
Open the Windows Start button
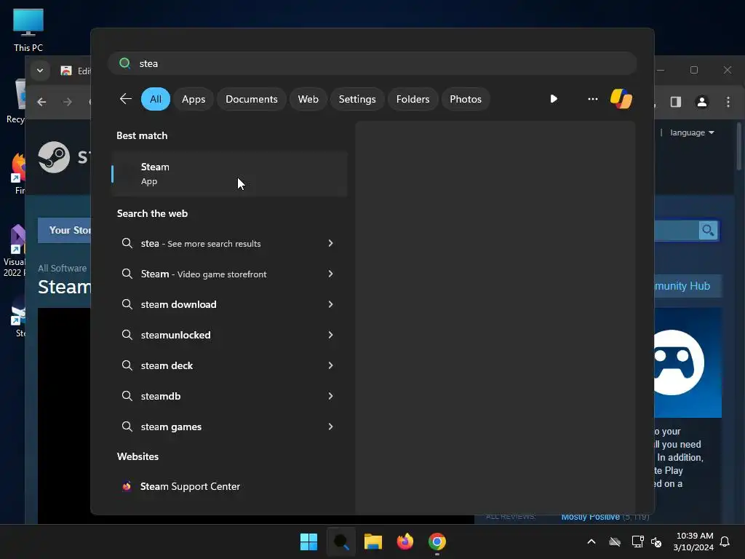[x=308, y=542]
